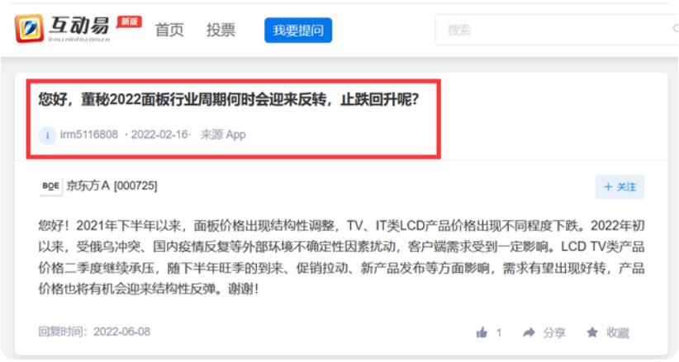Like the reply with the thumbs-up icon
This screenshot has height=362, width=679.
[x=482, y=332]
